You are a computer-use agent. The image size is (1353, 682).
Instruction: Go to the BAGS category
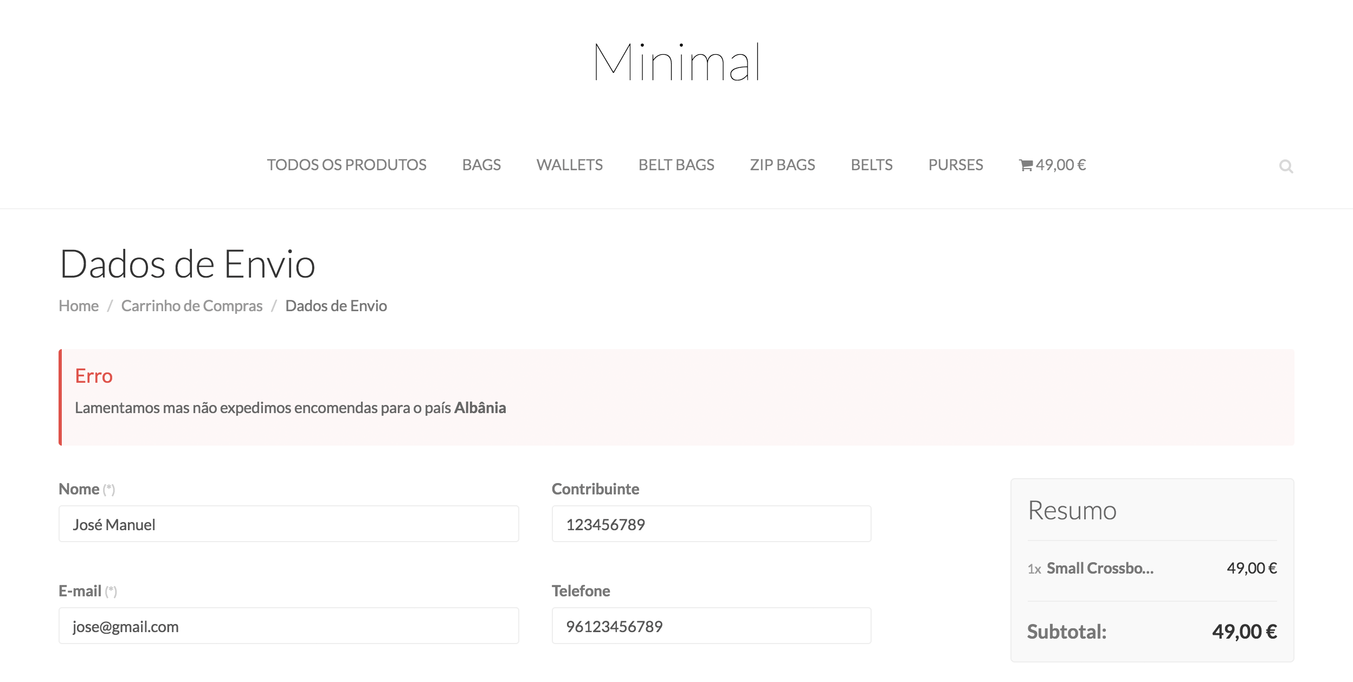pyautogui.click(x=481, y=165)
